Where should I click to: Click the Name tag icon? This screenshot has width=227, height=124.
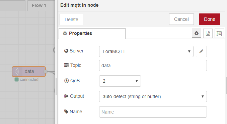pyautogui.click(x=66, y=112)
